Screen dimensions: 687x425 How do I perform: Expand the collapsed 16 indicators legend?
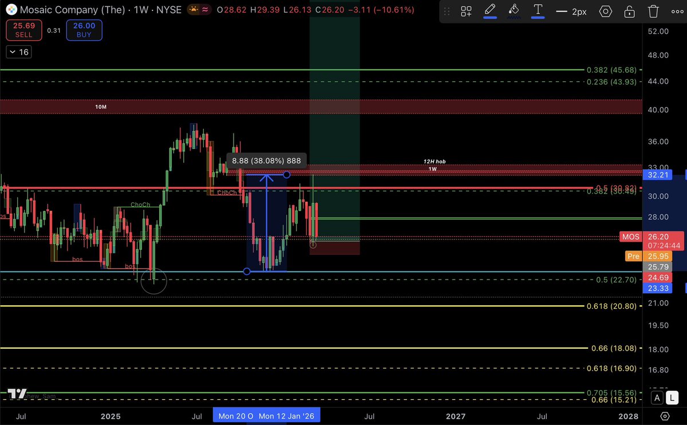pyautogui.click(x=18, y=52)
